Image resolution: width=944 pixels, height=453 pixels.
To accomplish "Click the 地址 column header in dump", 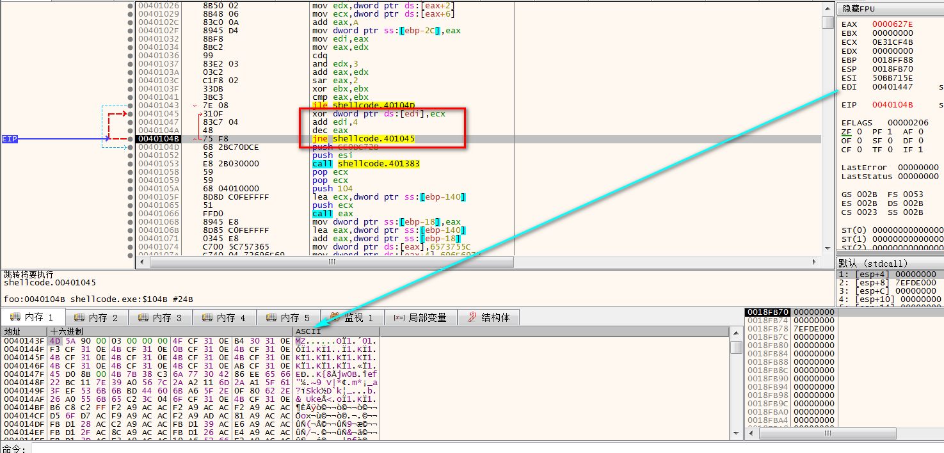I will click(24, 331).
